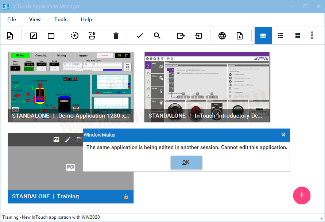
Task: Open WindowMaker using the pencil-box toolbar icon
Action: pos(34,36)
